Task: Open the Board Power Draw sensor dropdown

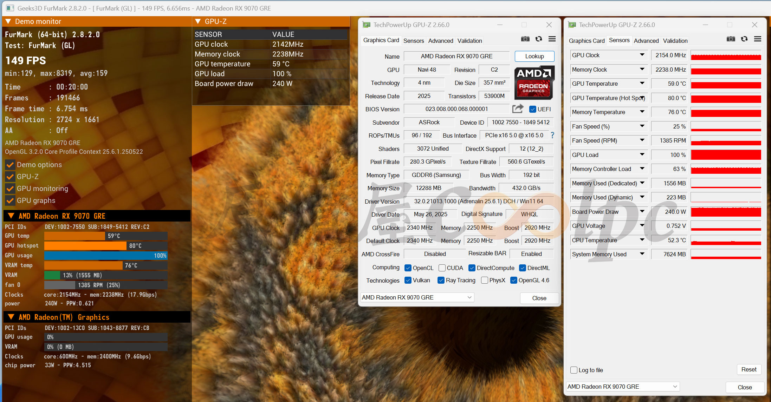Action: (642, 211)
